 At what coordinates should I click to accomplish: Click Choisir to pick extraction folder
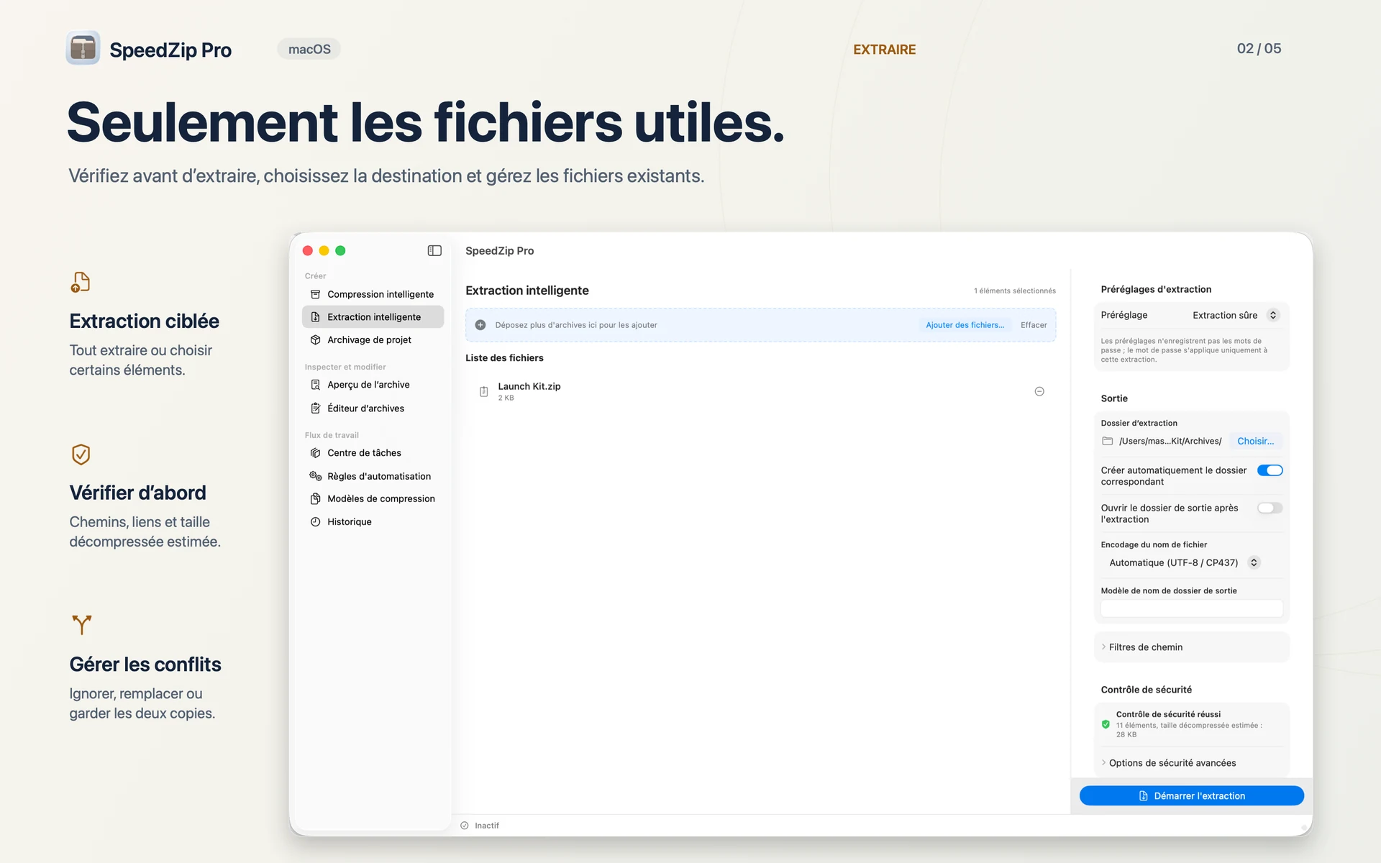click(x=1255, y=441)
